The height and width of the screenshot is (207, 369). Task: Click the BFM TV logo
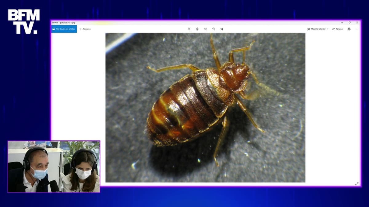24,21
